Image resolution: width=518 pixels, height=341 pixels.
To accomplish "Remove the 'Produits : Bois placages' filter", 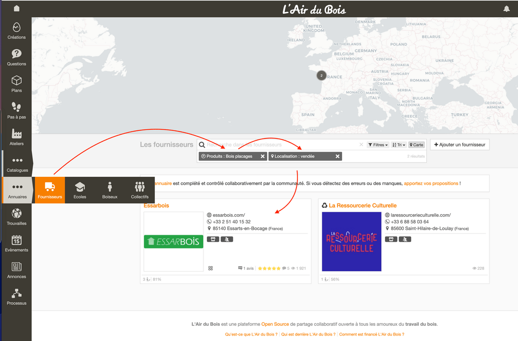I will 263,157.
